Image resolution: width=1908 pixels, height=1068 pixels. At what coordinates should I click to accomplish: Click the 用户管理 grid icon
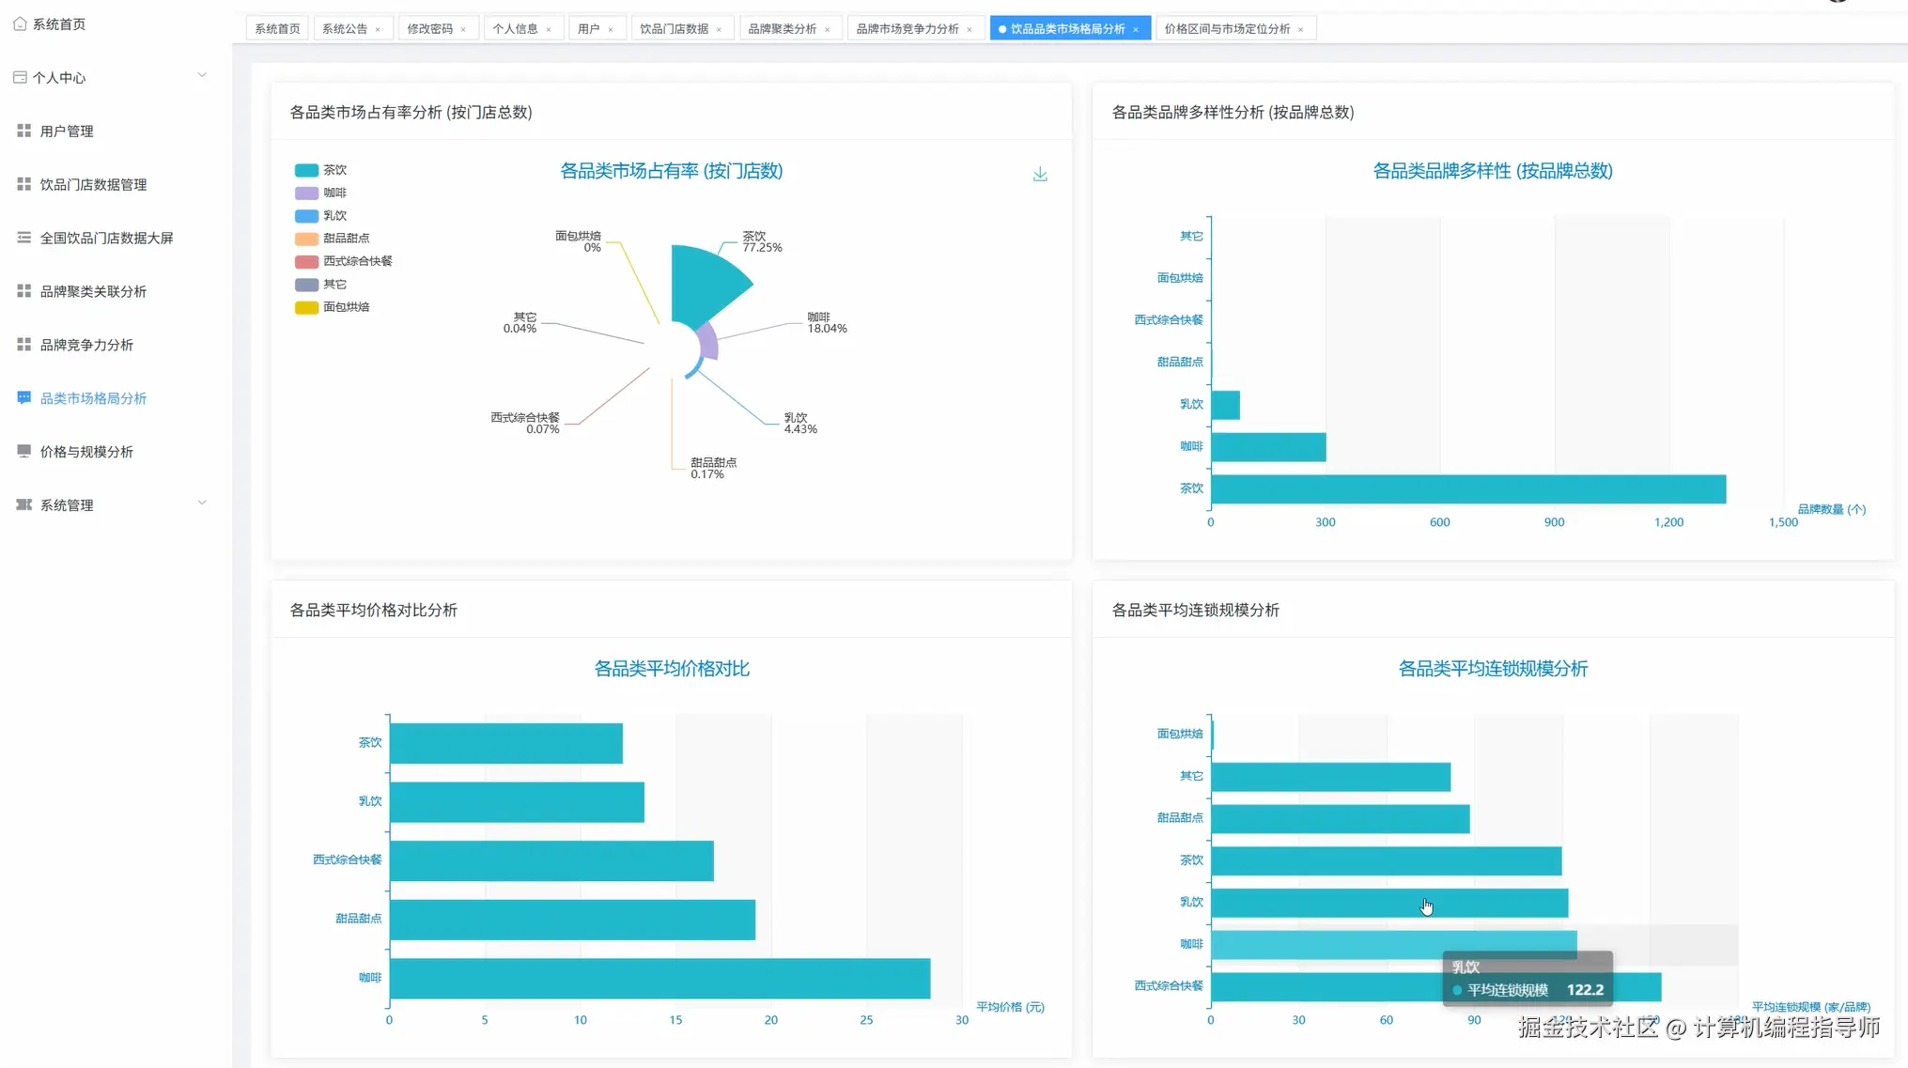23,131
